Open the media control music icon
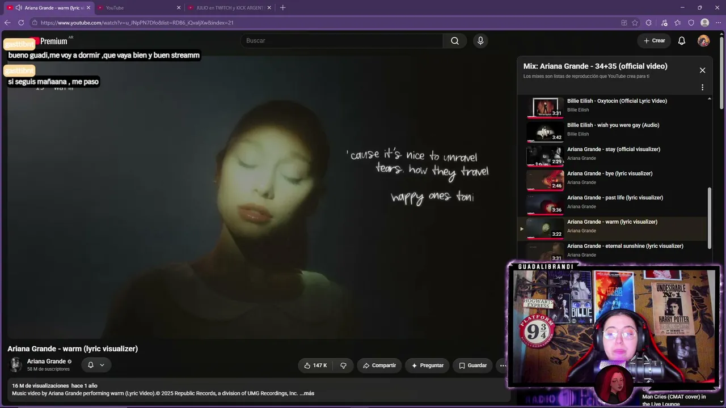726x408 pixels. click(664, 23)
